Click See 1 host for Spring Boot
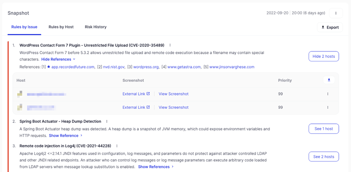The image size is (351, 172). pos(324,129)
